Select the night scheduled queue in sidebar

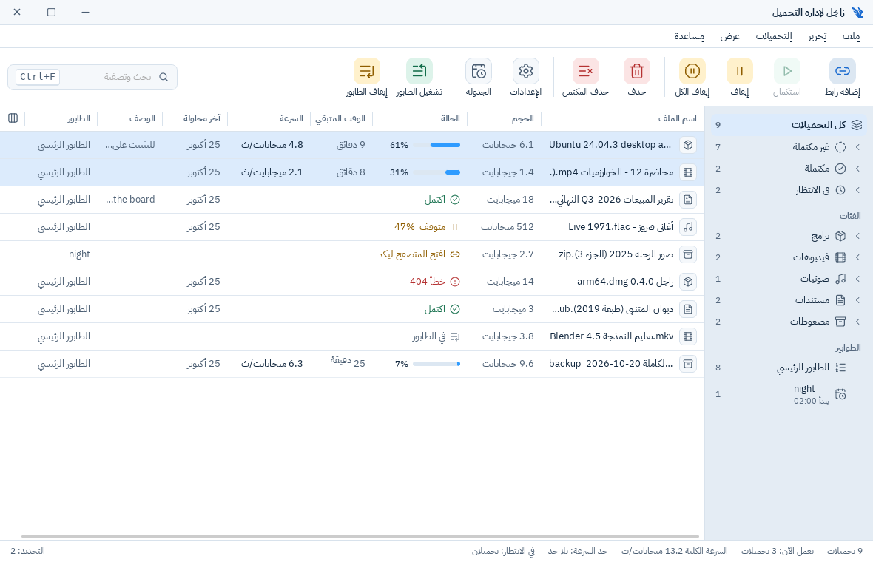tap(788, 394)
